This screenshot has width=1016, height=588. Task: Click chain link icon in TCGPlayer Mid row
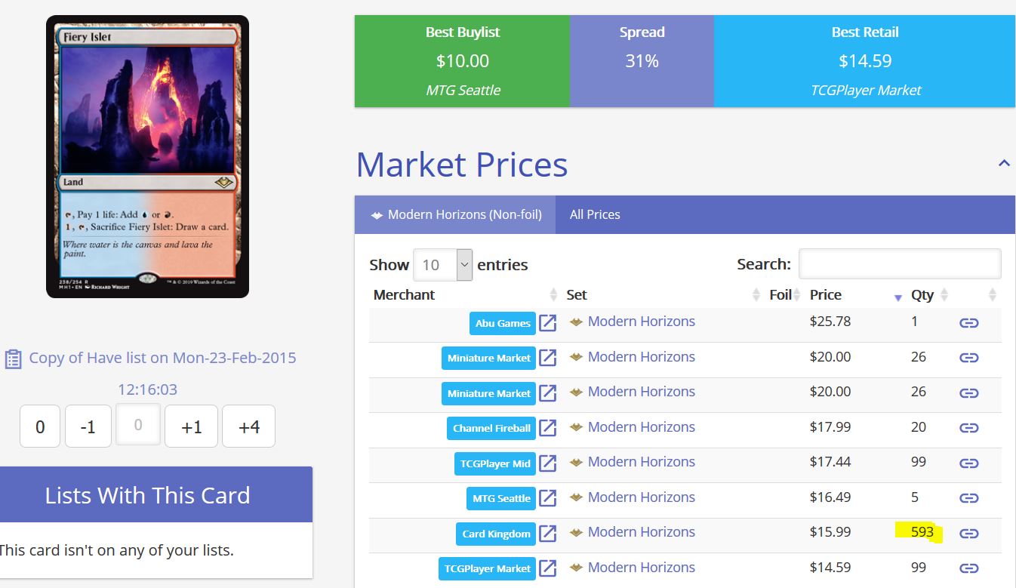coord(968,463)
